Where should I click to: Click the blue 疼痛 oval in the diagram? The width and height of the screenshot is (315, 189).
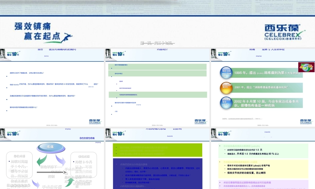pos(51,147)
